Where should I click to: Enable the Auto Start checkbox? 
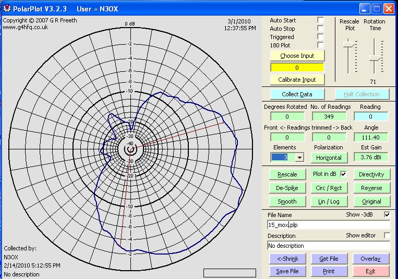pos(320,20)
